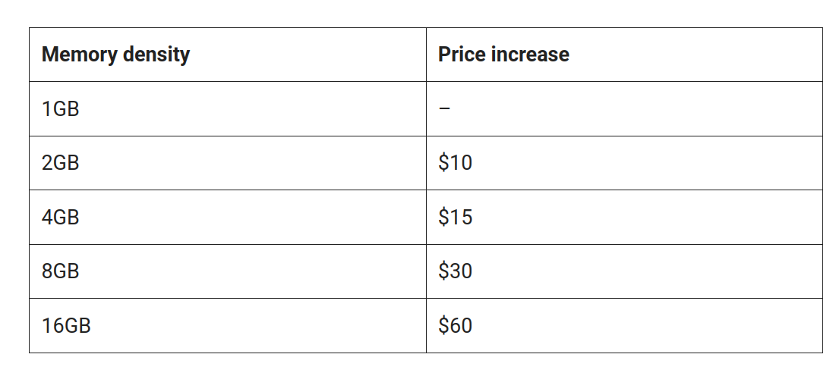The image size is (836, 373).
Task: Click the row border below the Memory density header
Action: [x=228, y=81]
